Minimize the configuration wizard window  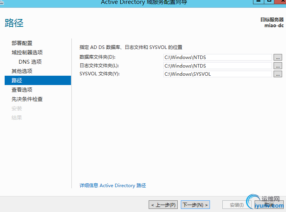click(258, 2)
